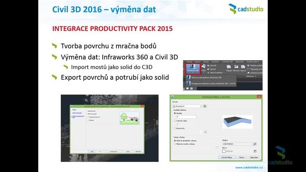Click Storno in point cloud wizard
The height and width of the screenshot is (172, 306).
click(128, 151)
